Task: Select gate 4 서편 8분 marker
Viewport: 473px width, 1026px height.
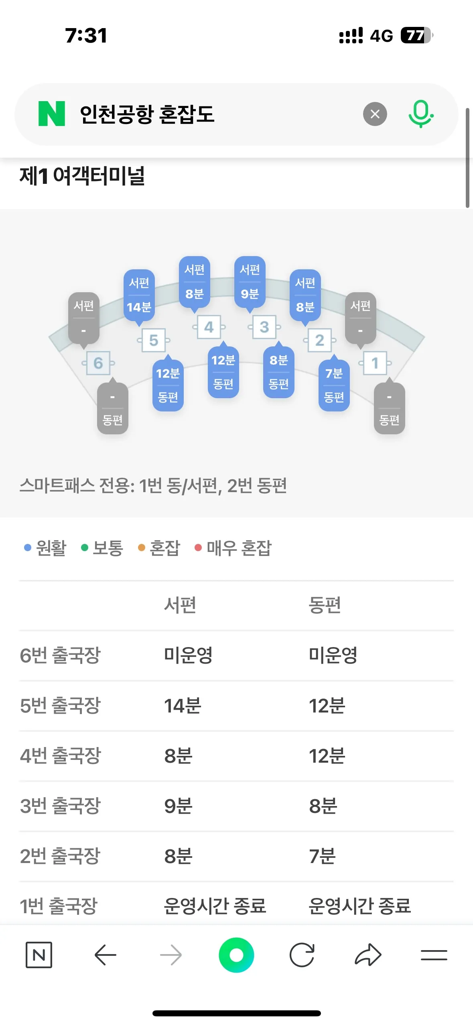Action: click(195, 282)
